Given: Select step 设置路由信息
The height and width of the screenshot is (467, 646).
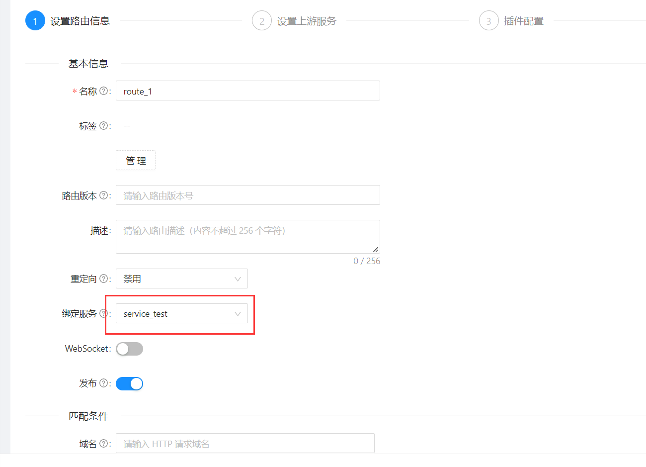Looking at the screenshot, I should 80,21.
